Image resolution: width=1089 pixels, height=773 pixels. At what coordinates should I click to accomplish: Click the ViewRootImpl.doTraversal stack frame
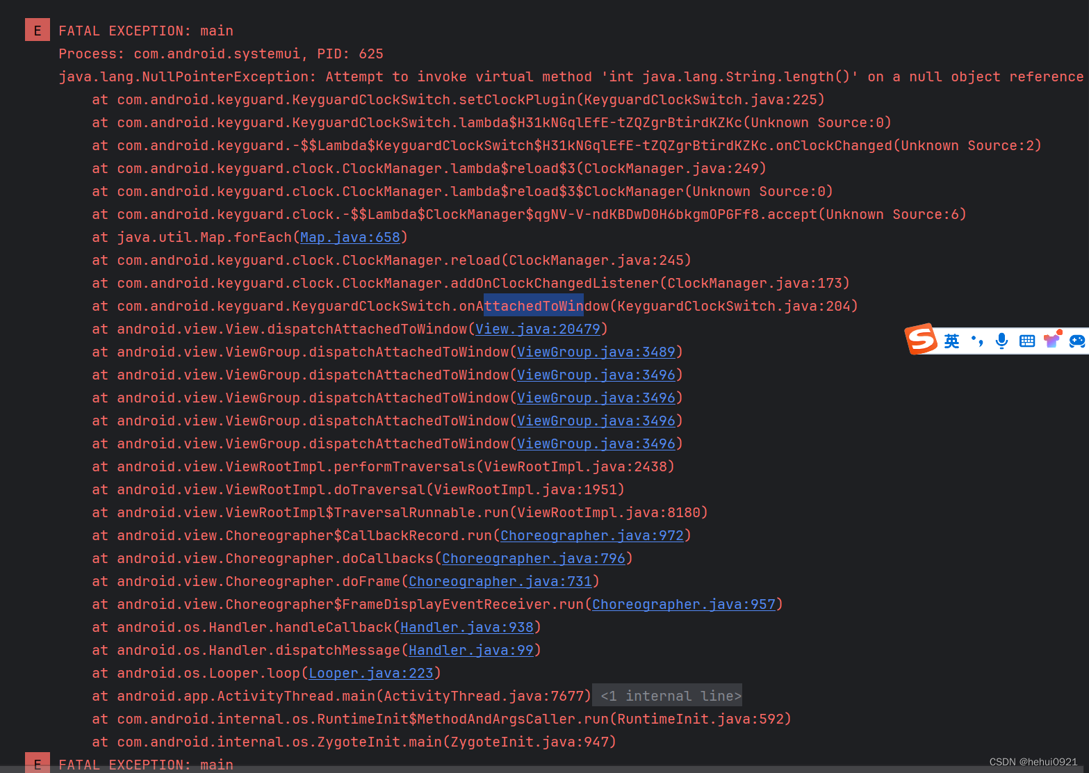click(358, 489)
